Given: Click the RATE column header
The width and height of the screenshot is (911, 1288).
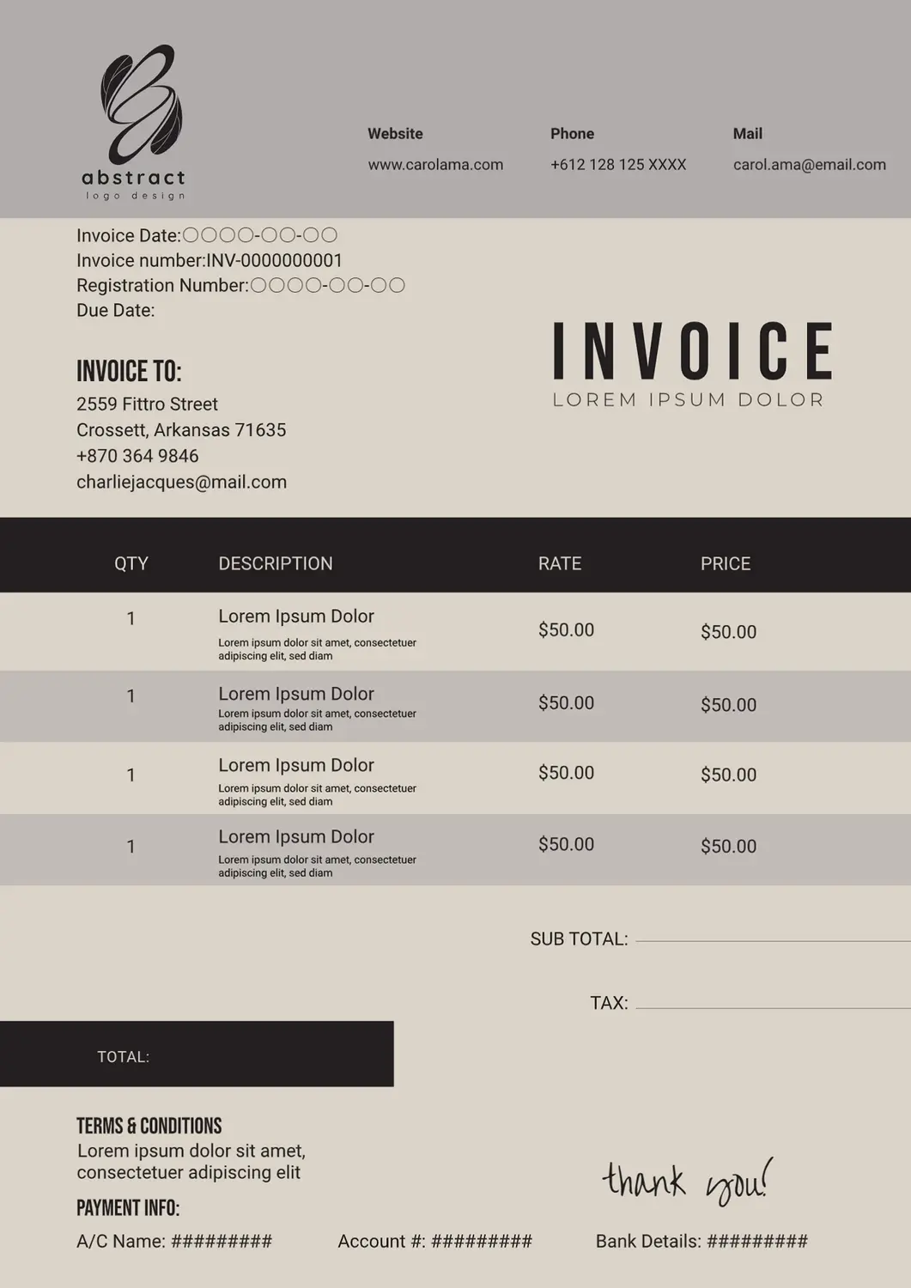Looking at the screenshot, I should [x=559, y=563].
